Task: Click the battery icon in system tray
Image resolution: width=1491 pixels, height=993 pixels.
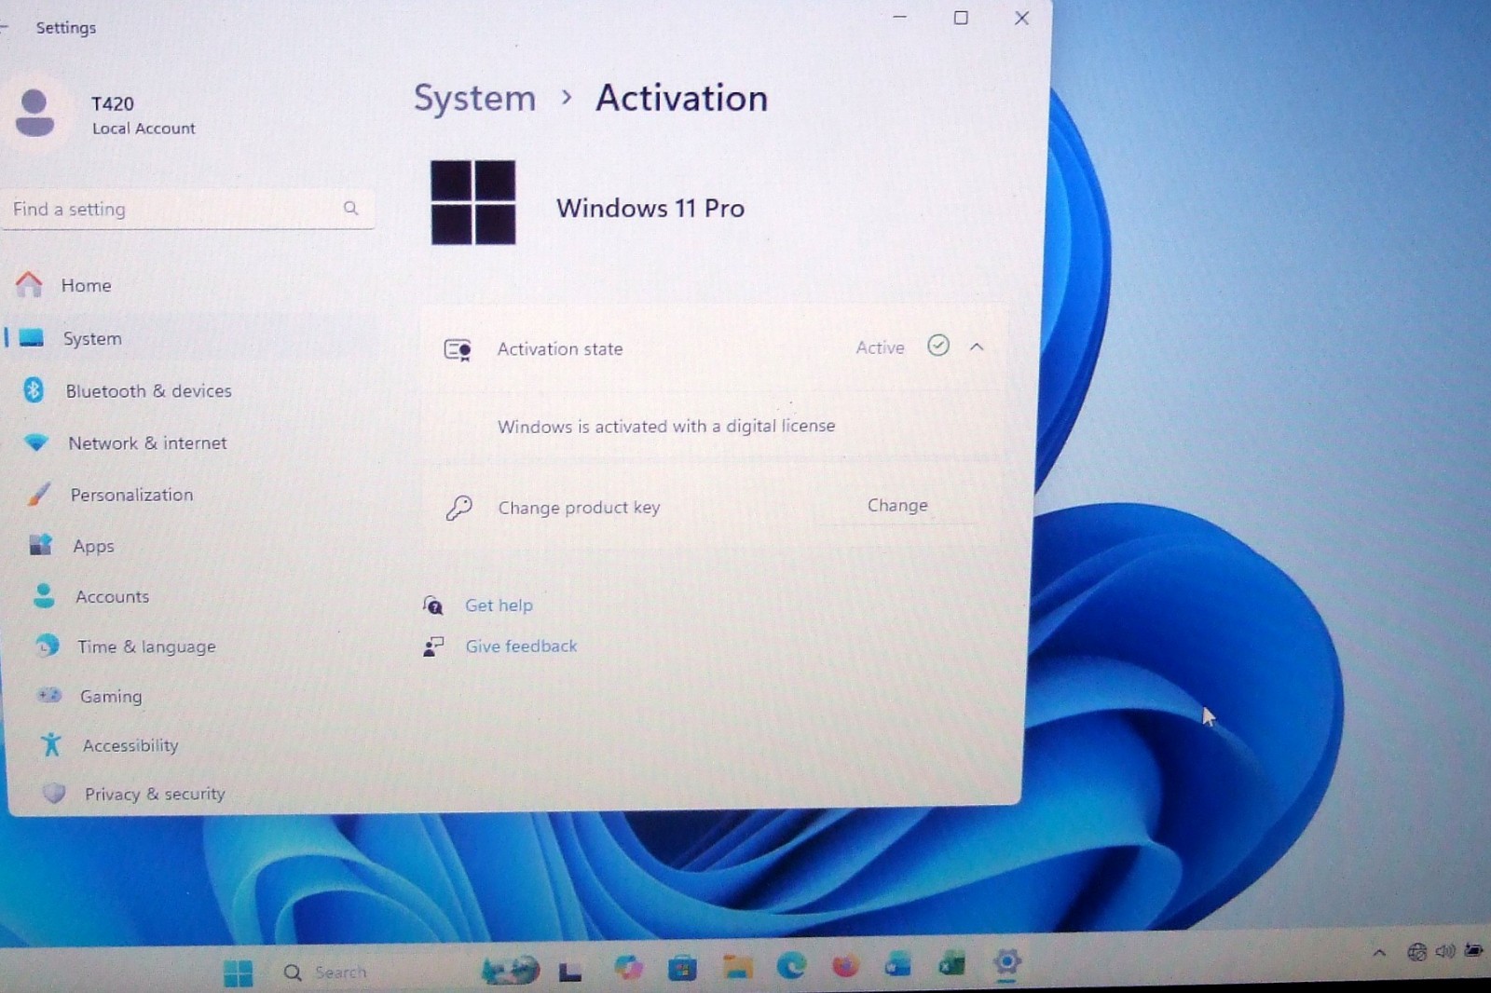Action: tap(1473, 950)
